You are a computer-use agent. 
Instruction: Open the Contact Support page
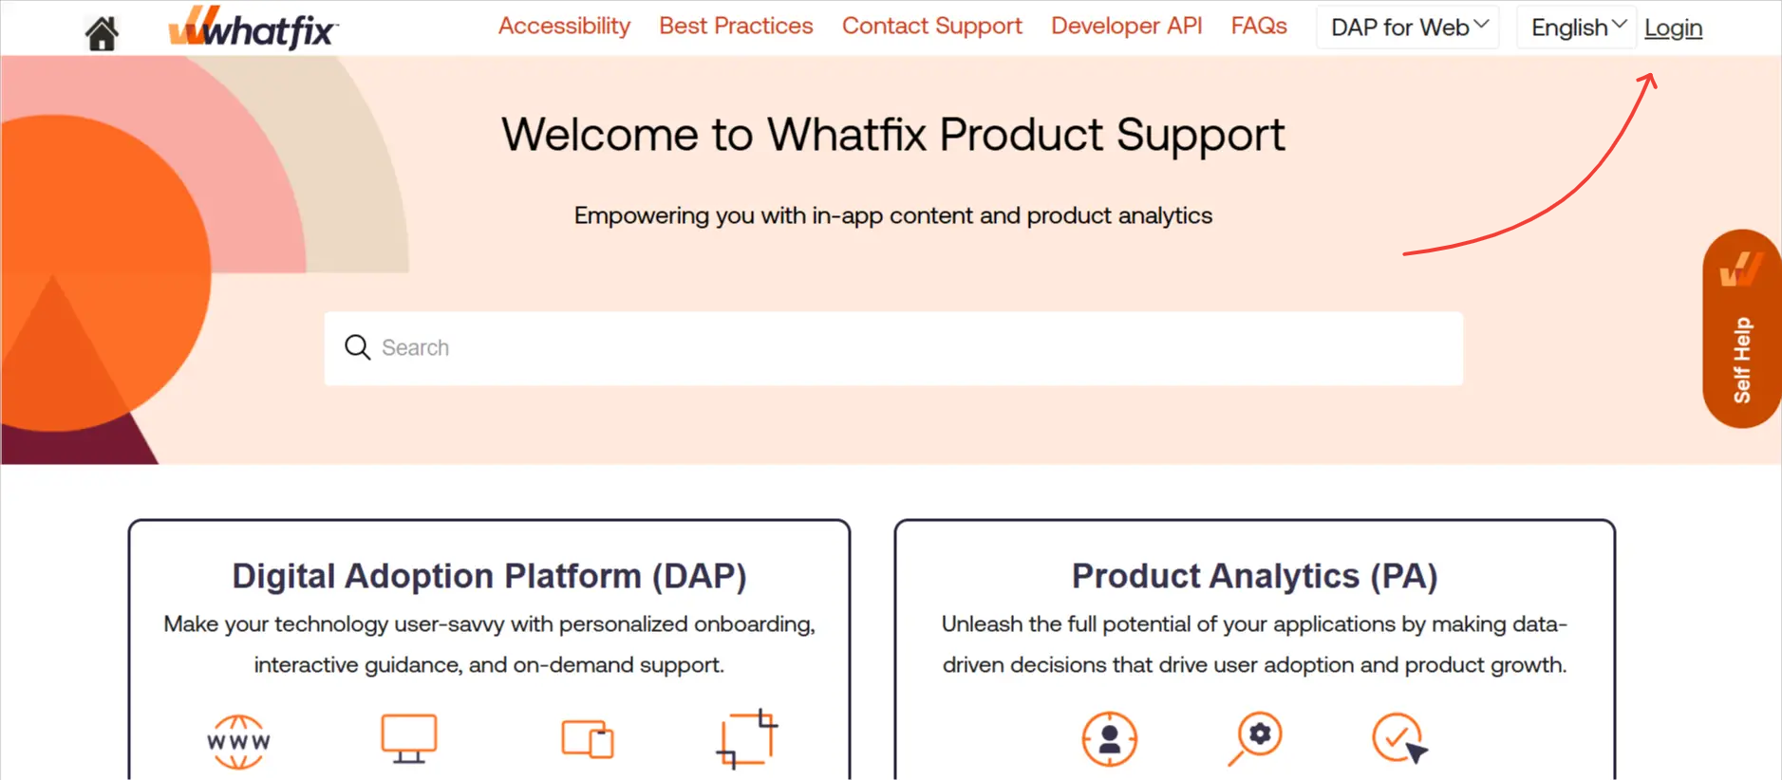pyautogui.click(x=931, y=26)
